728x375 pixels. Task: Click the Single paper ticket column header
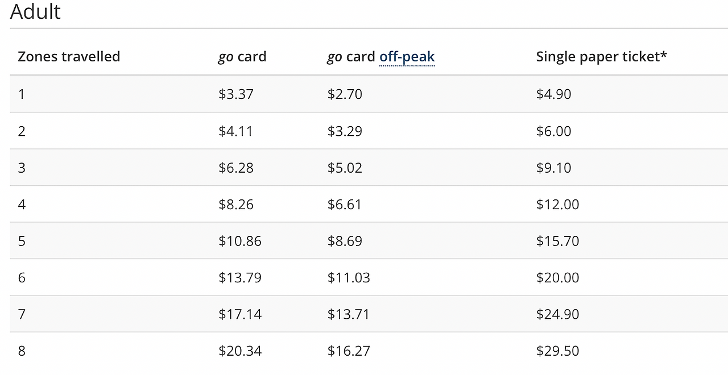pos(601,57)
